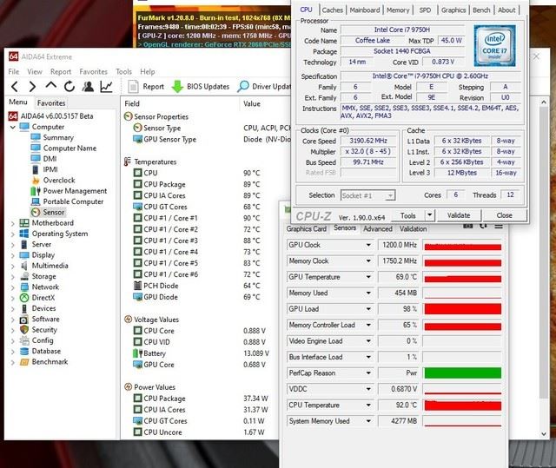Open the Help menu in AIDA64
This screenshot has height=468, width=556.
point(148,71)
